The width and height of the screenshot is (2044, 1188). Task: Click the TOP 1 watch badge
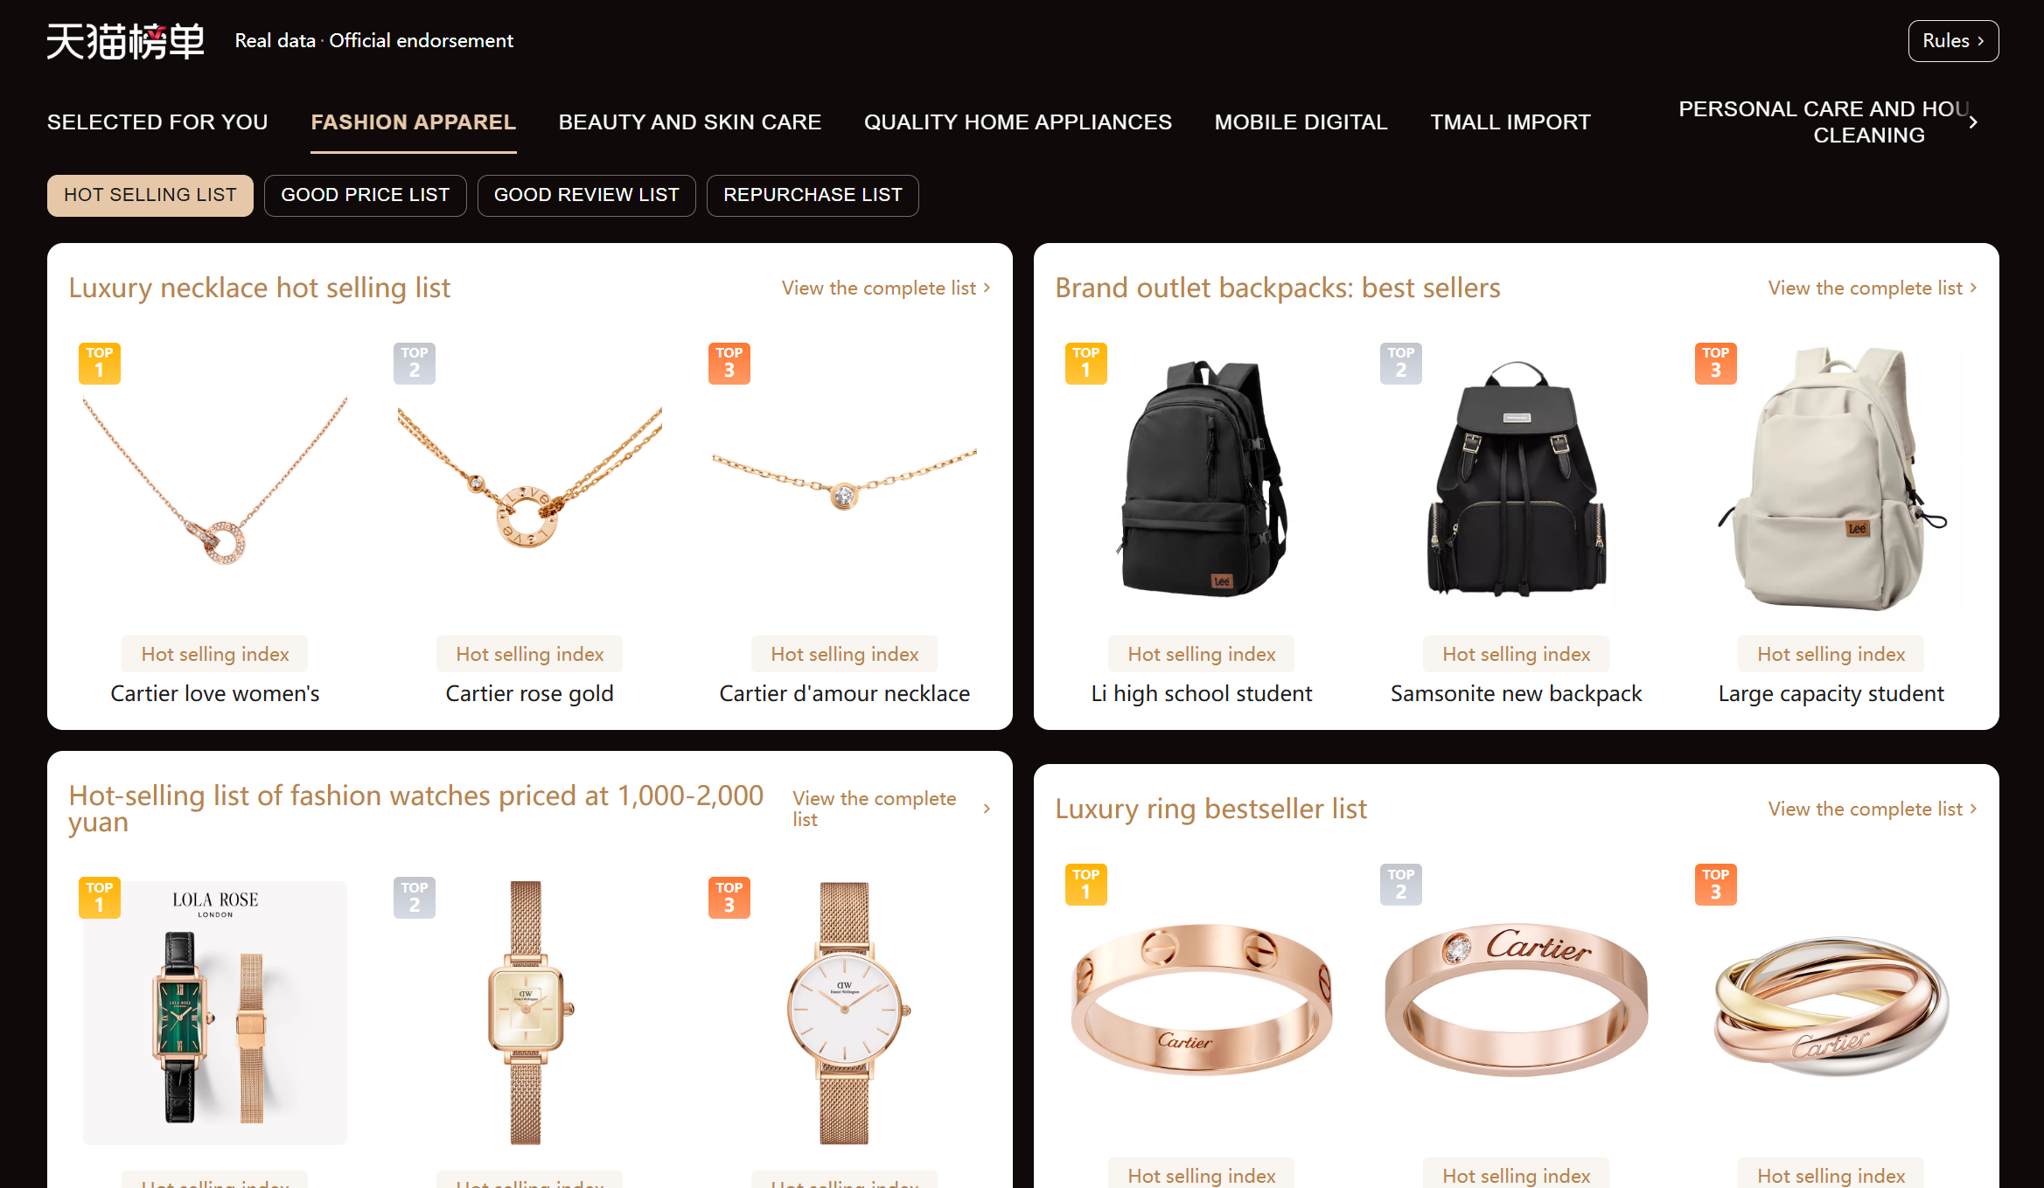click(x=100, y=898)
